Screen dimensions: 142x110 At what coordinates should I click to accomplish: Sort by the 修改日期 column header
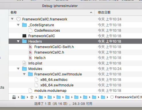(x=104, y=12)
